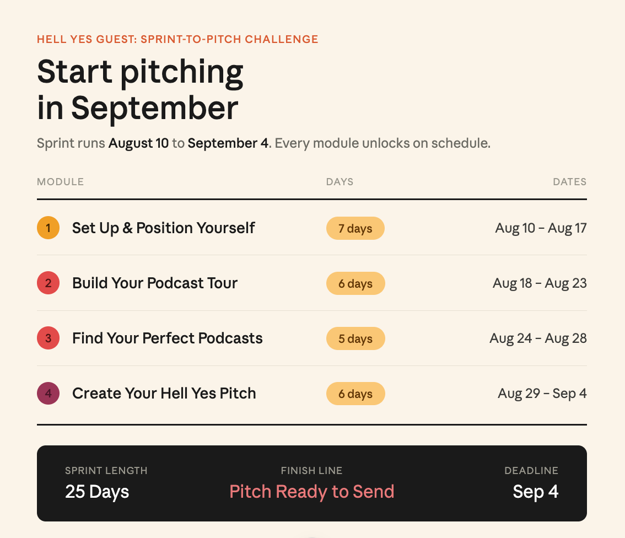Image resolution: width=625 pixels, height=538 pixels.
Task: Select the 5 days pill badge
Action: pyautogui.click(x=355, y=338)
